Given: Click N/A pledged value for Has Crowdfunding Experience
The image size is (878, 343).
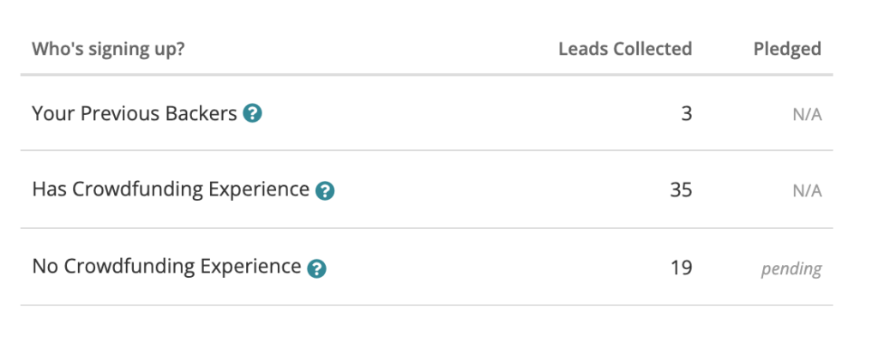Looking at the screenshot, I should pos(807,192).
